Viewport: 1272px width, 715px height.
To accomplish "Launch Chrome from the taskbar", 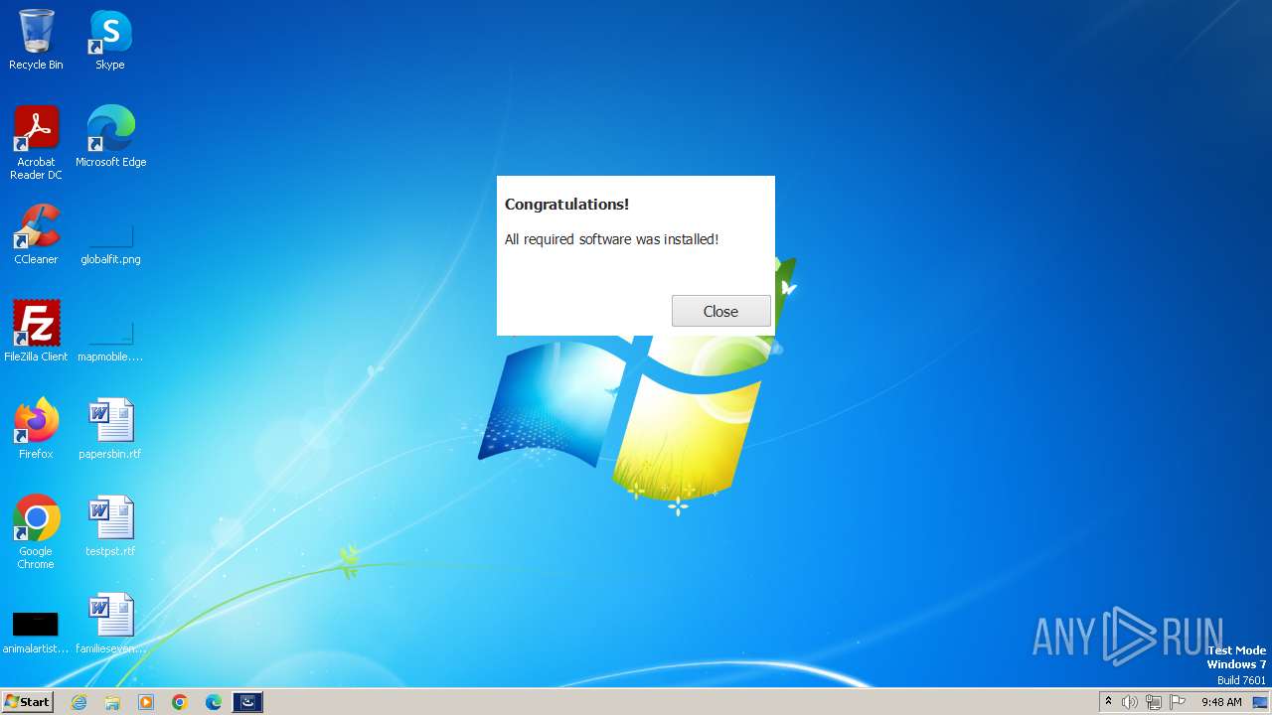I will point(180,702).
